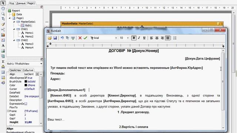Click the house-shaped object icon in left toolbar

coord(3,66)
